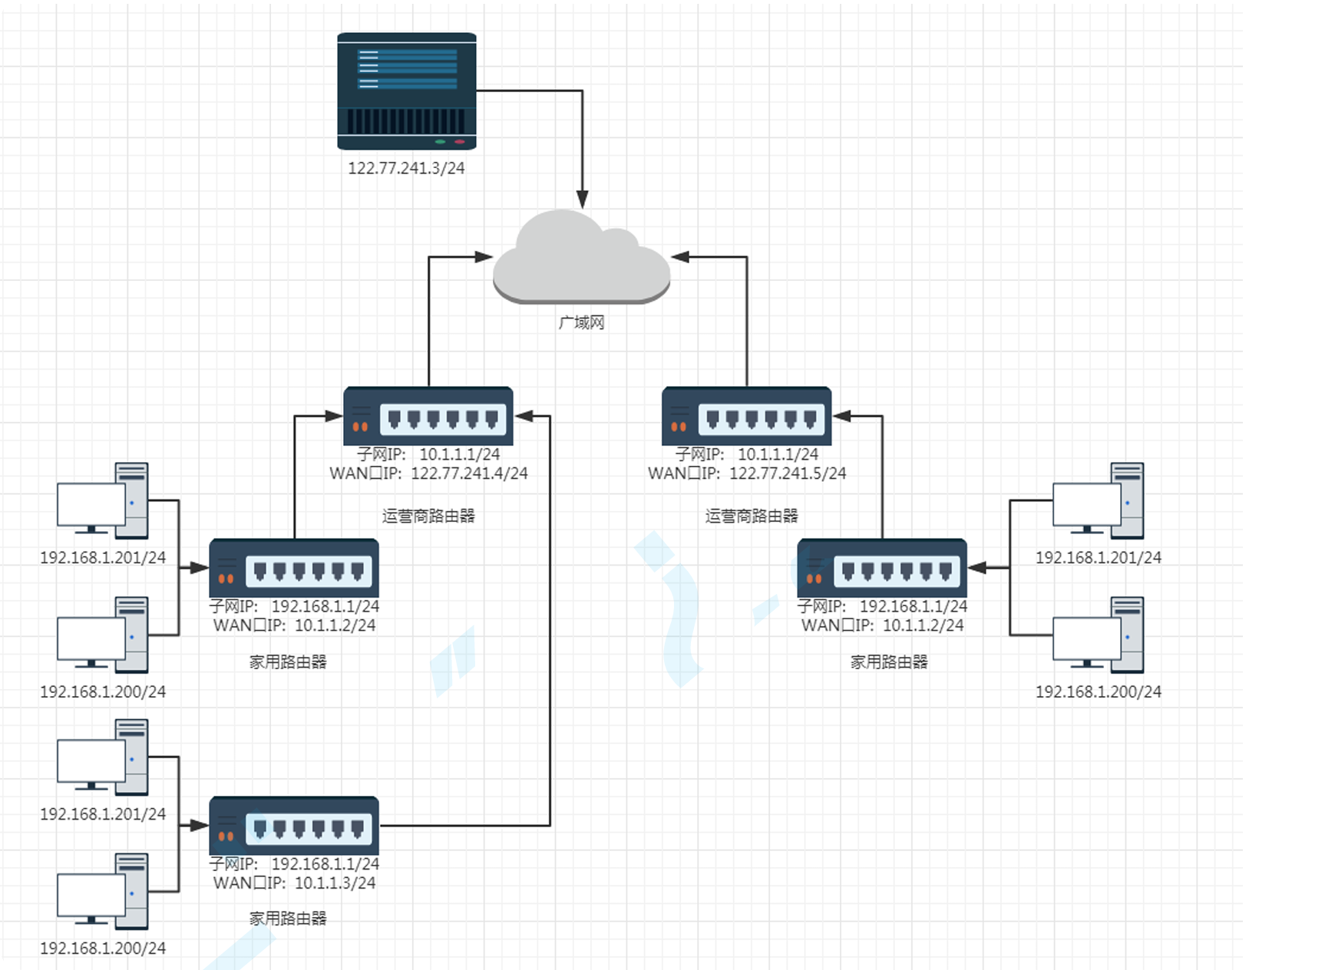This screenshot has width=1325, height=970.
Task: Click the WAN口IP: 122.77.241.4/24 label
Action: tap(428, 473)
